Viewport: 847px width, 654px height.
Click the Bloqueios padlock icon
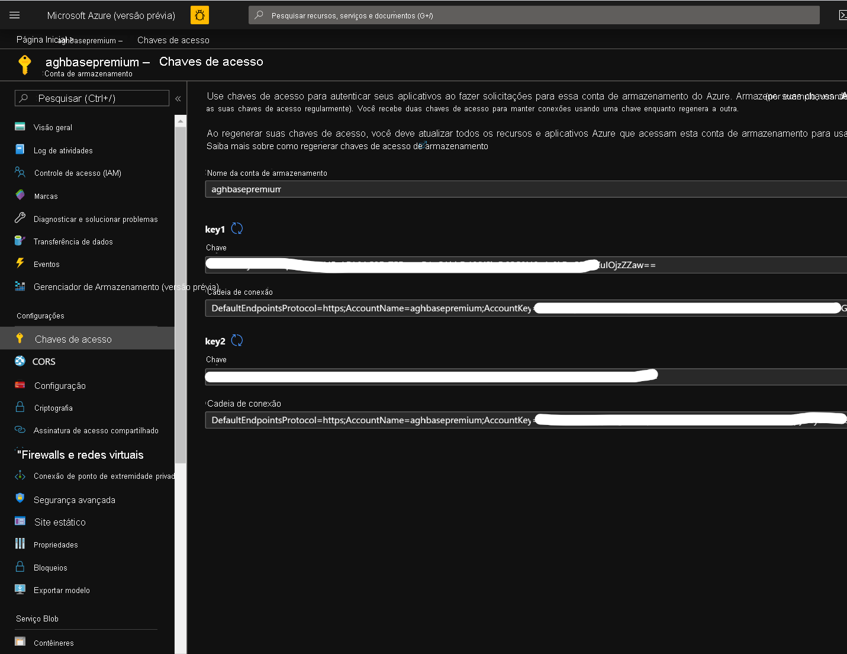(x=20, y=567)
